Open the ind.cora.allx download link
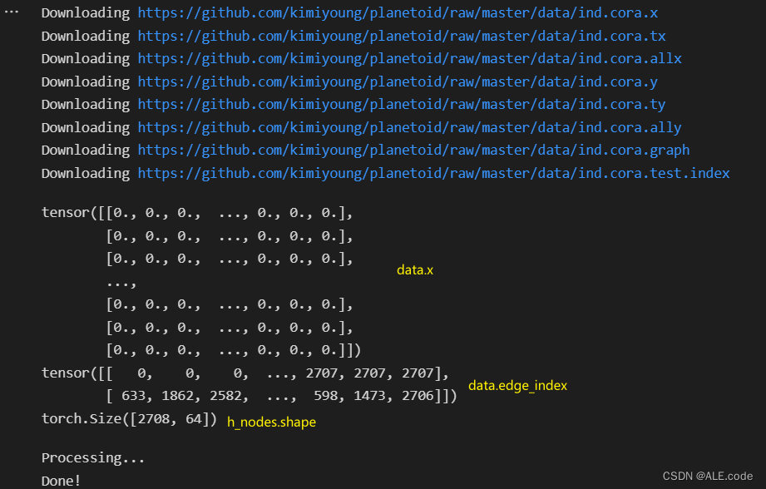The image size is (766, 489). [409, 58]
